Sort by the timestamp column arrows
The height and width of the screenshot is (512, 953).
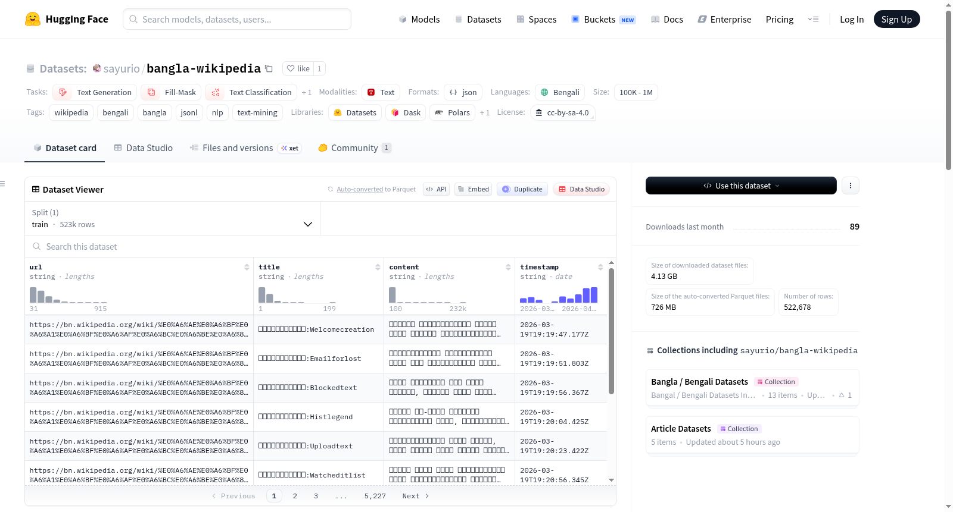(600, 267)
